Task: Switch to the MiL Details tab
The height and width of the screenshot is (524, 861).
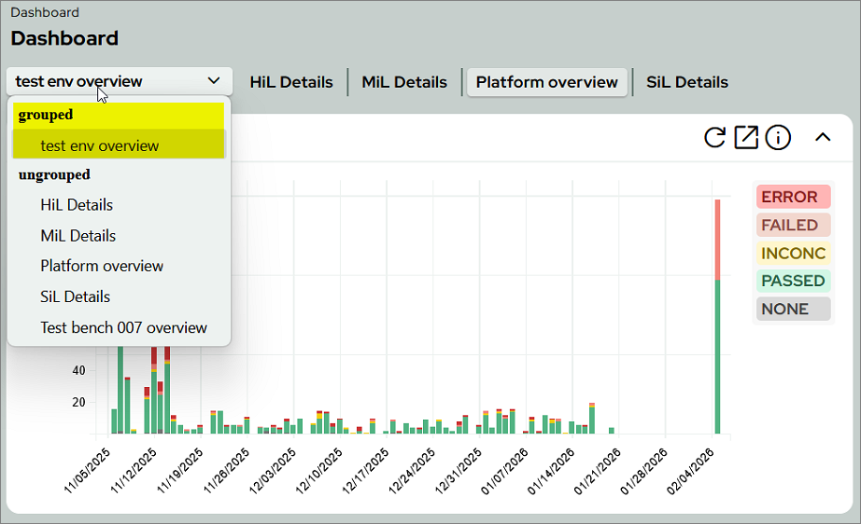Action: pos(404,82)
